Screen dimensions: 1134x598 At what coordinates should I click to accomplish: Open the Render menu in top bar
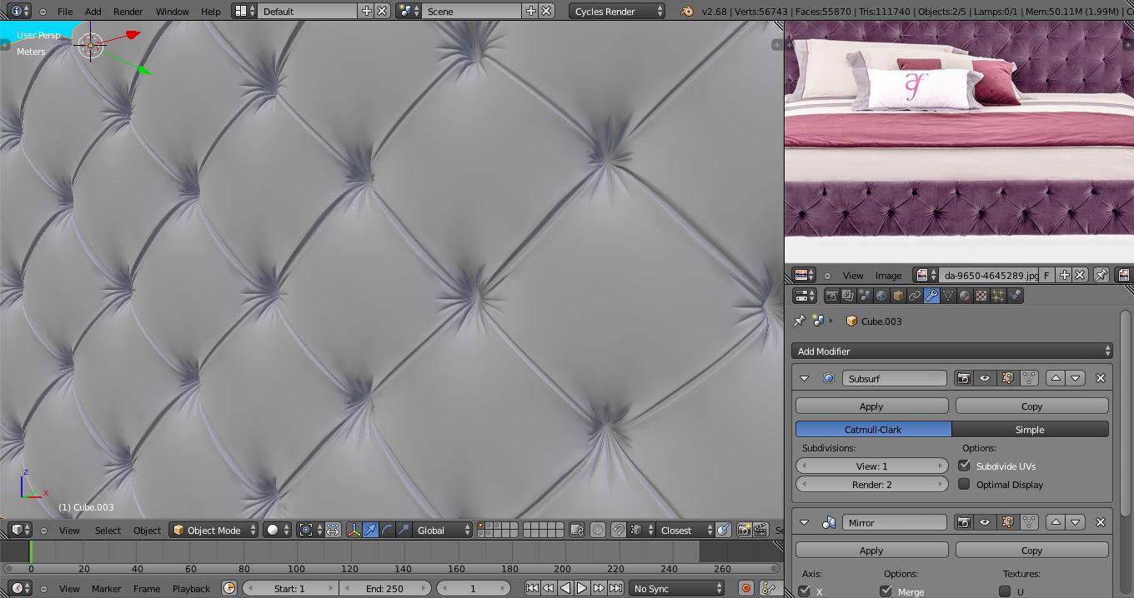point(128,11)
